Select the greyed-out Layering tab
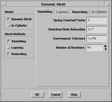 tap(62, 12)
